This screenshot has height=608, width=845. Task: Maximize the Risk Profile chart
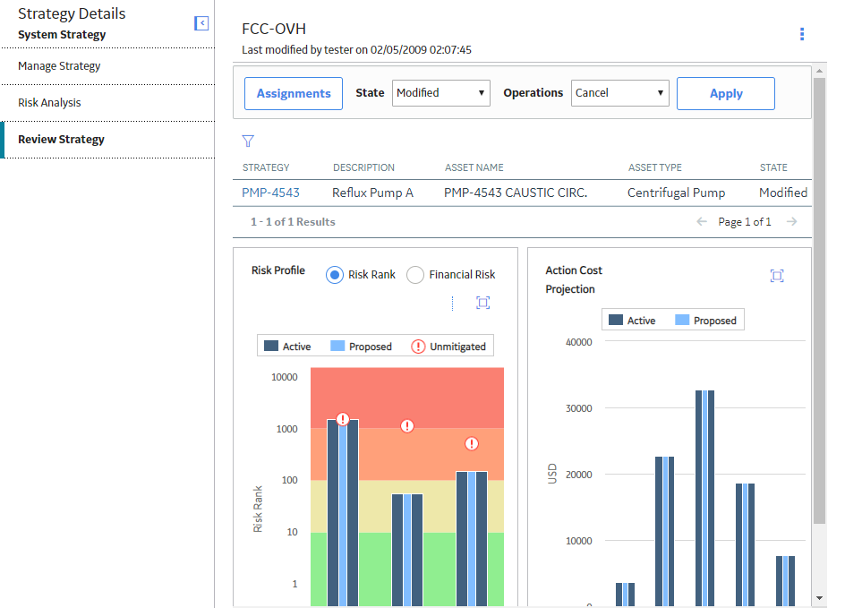pyautogui.click(x=482, y=303)
